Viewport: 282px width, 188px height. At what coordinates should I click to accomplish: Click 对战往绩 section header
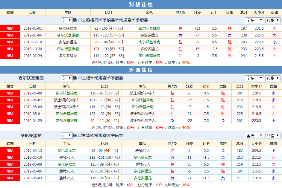(x=141, y=4)
